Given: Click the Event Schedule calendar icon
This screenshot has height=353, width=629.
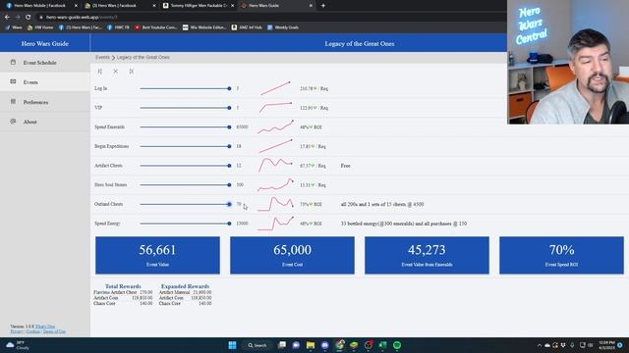Looking at the screenshot, I should coord(13,63).
